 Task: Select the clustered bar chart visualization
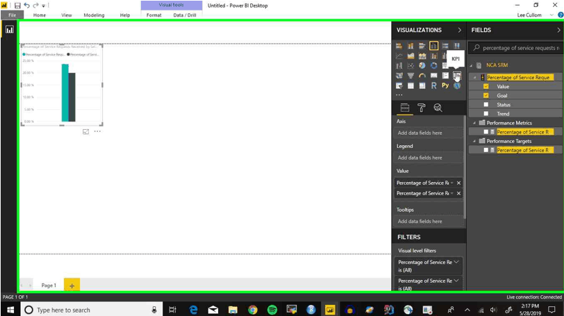tap(422, 46)
